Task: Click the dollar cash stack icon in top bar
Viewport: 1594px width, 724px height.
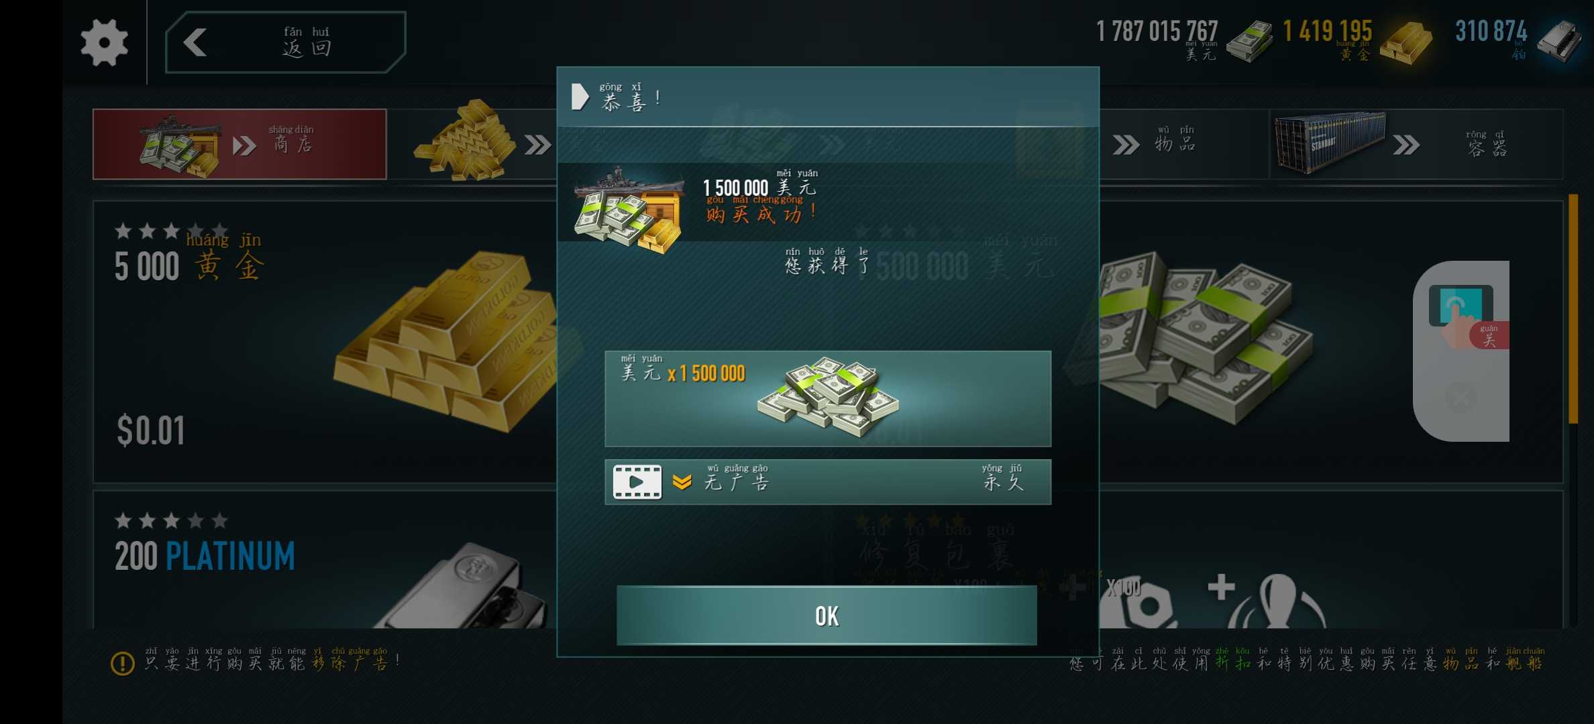Action: coord(1248,42)
